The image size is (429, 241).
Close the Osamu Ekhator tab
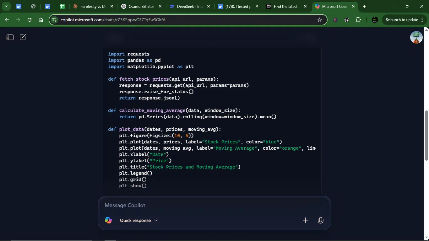click(160, 6)
